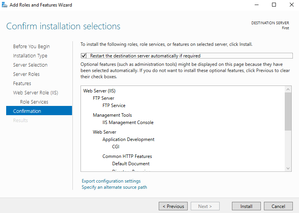Image resolution: width=299 pixels, height=213 pixels.
Task: Open the Features step
Action: tap(22, 83)
